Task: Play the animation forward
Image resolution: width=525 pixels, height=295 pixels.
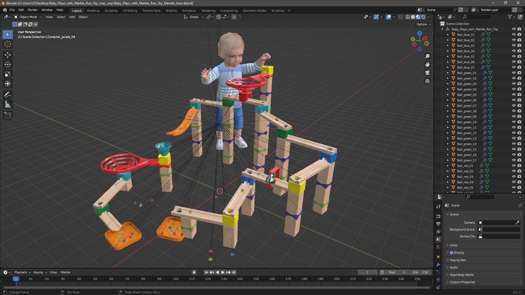Action: click(x=223, y=272)
